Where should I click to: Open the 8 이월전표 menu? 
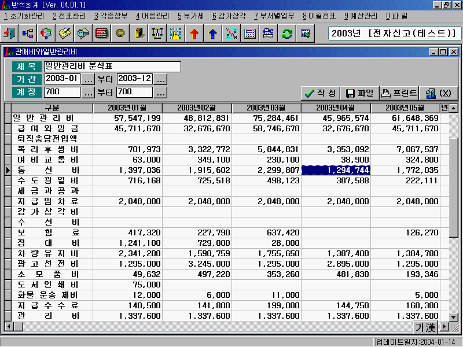click(319, 16)
